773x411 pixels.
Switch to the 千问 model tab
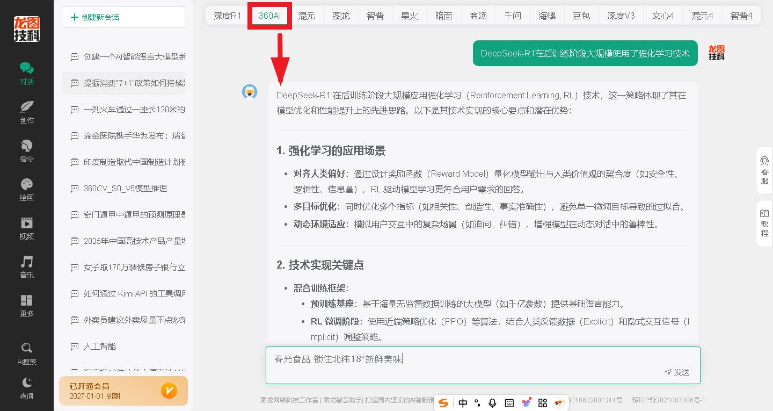pyautogui.click(x=513, y=16)
